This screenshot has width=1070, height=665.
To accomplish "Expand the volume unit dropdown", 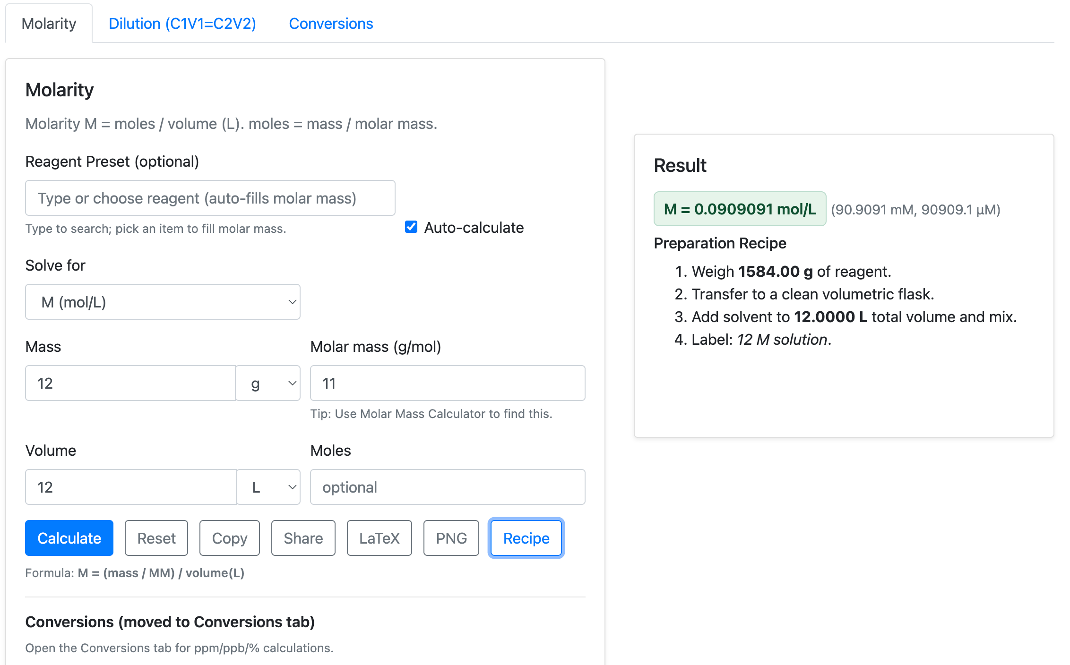I will (x=268, y=487).
